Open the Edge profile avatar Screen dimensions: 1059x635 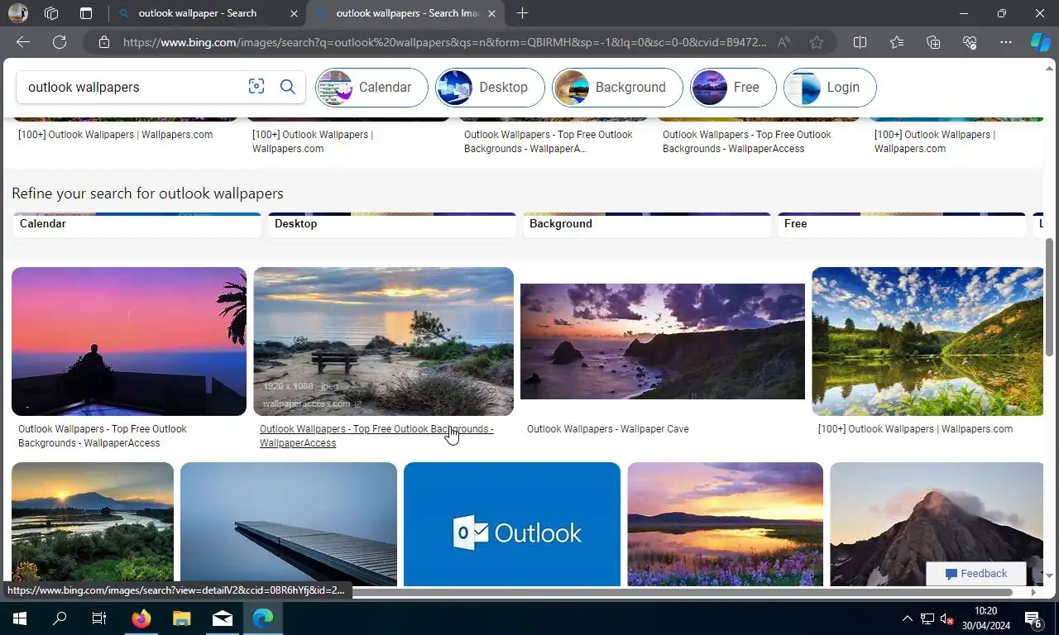[17, 13]
